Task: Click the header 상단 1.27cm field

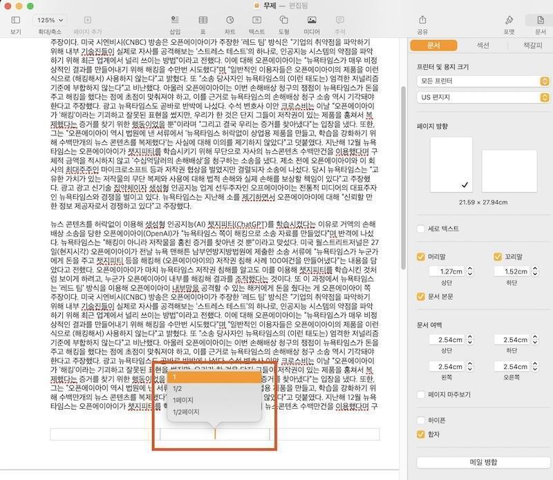Action: (x=447, y=271)
